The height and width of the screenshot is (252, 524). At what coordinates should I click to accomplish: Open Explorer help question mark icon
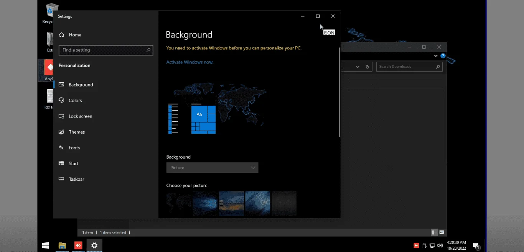coord(443,56)
